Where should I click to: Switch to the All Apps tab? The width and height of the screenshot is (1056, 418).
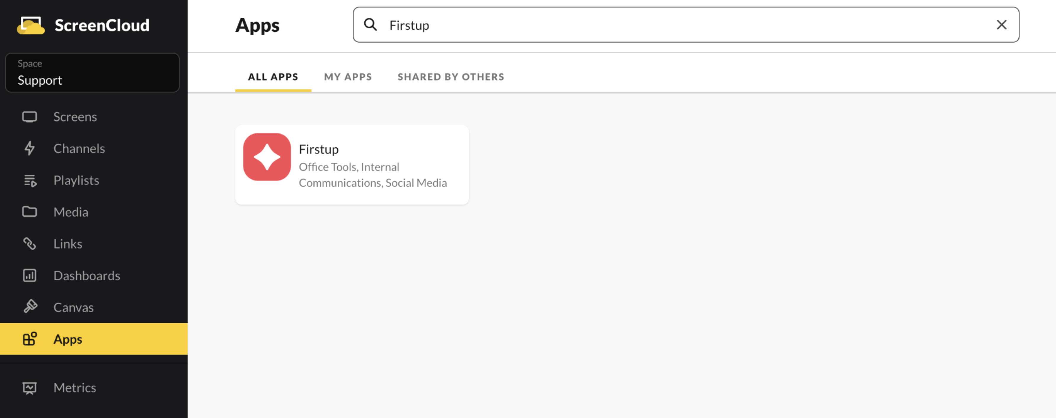click(x=273, y=77)
